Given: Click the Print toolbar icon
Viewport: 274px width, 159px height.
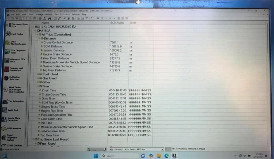Looking at the screenshot, I should [40, 18].
